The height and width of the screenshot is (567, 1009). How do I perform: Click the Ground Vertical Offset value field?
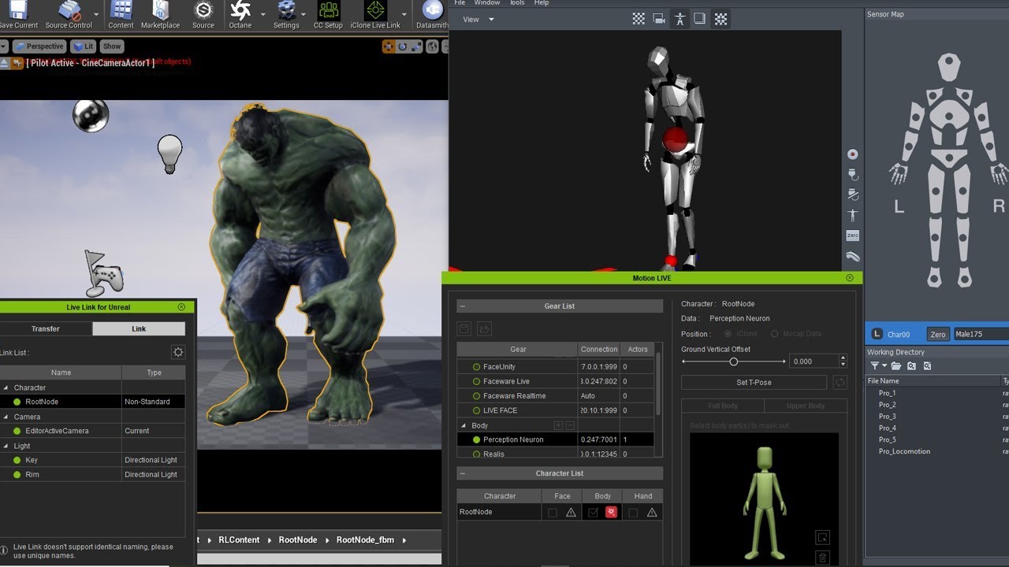coord(814,361)
